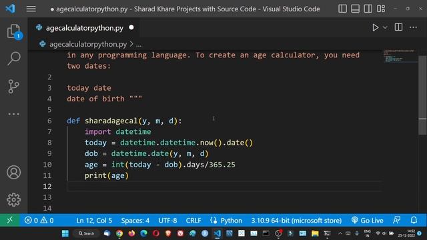Image resolution: width=427 pixels, height=240 pixels.
Task: Click line number 6 in the gutter
Action: (x=49, y=121)
